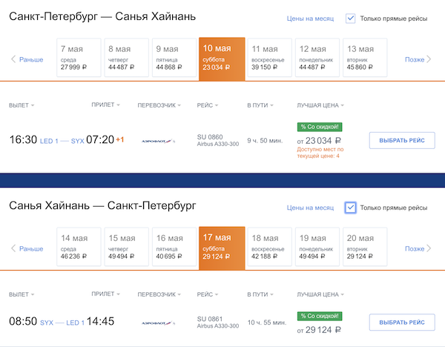This screenshot has width=445, height=347.
Task: Open outbound Цены на месяц link
Action: point(309,19)
